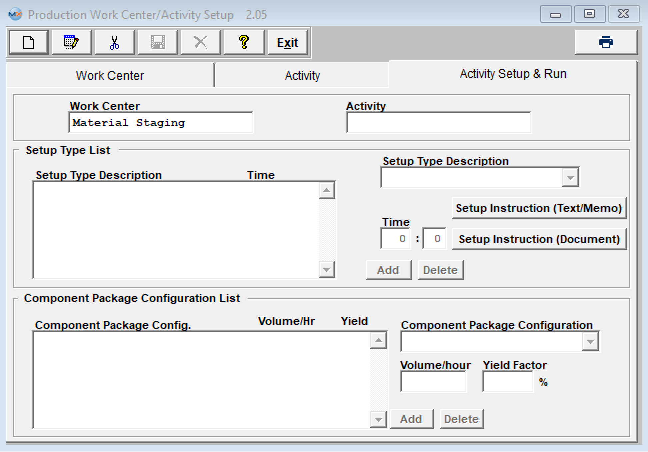Click the New blank record icon
This screenshot has width=648, height=452.
(x=28, y=42)
